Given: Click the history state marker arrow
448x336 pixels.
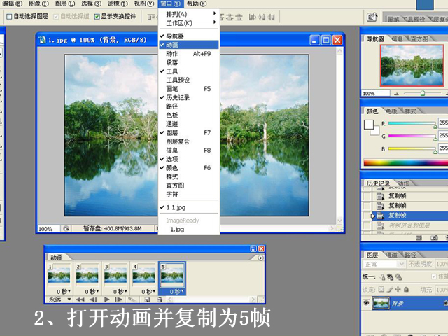Looking at the screenshot, I should tap(372, 216).
